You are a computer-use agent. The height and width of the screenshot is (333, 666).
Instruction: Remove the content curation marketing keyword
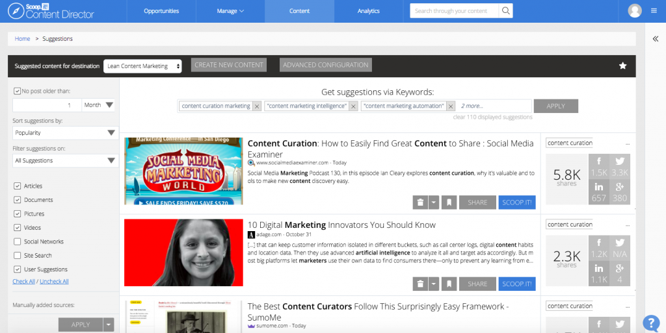pos(256,106)
